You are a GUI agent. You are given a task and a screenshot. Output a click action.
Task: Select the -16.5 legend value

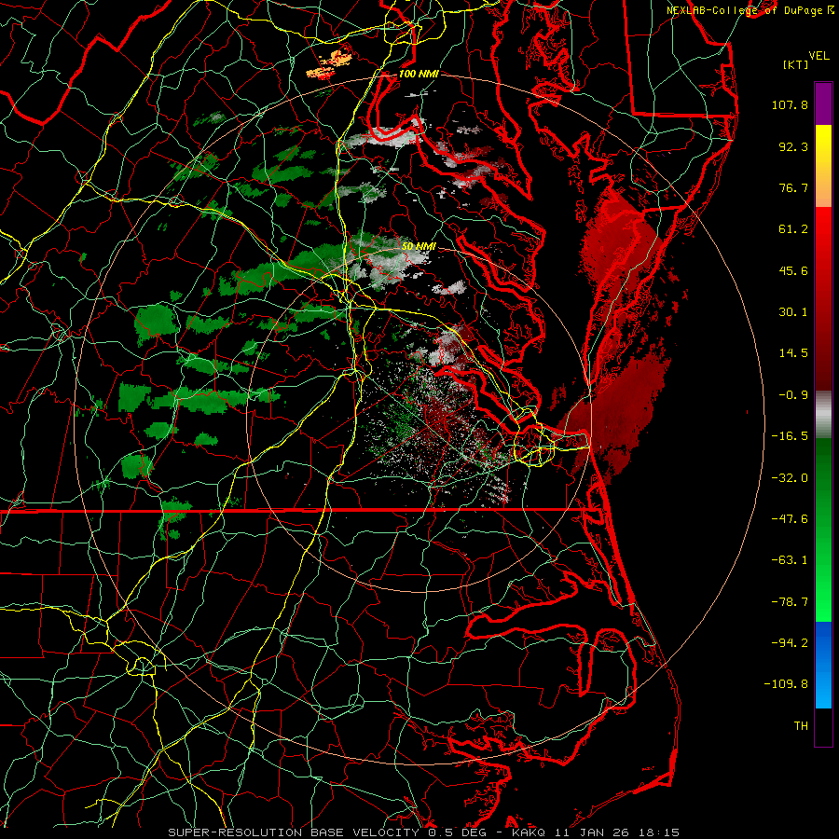pos(790,436)
